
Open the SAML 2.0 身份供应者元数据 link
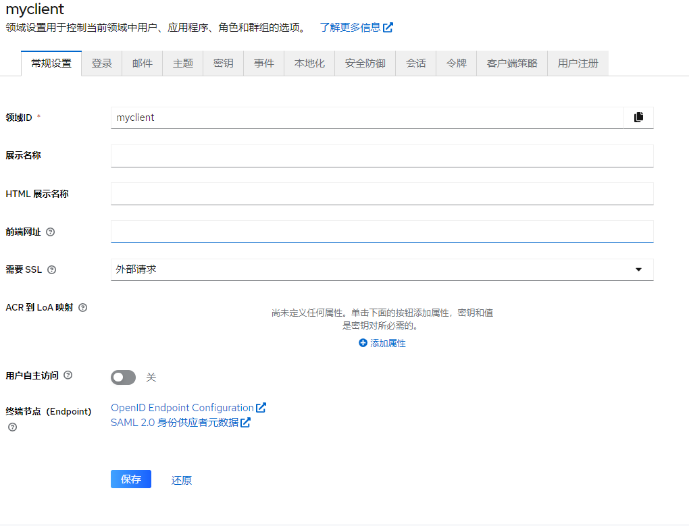pos(180,423)
